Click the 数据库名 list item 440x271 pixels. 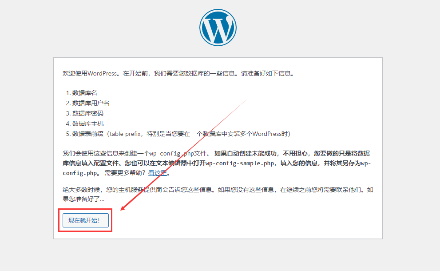[x=84, y=93]
